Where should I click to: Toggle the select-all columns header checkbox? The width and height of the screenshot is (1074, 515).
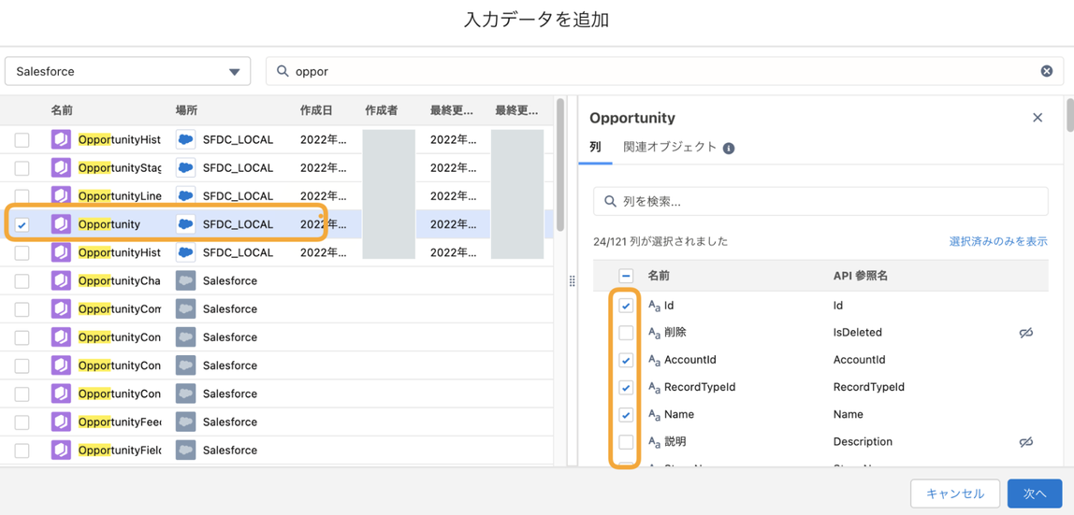(x=626, y=277)
